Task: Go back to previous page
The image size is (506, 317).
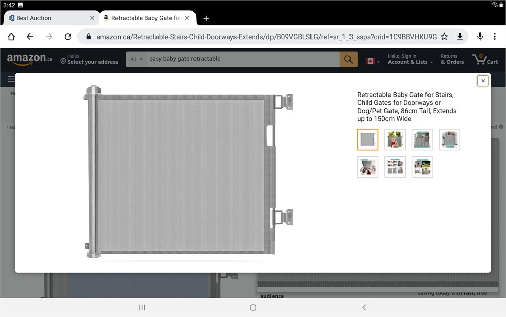Action: pyautogui.click(x=30, y=37)
